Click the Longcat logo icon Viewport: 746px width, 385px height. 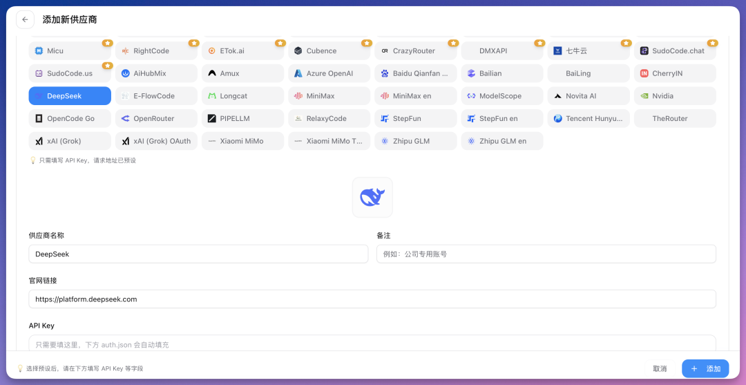[212, 95]
